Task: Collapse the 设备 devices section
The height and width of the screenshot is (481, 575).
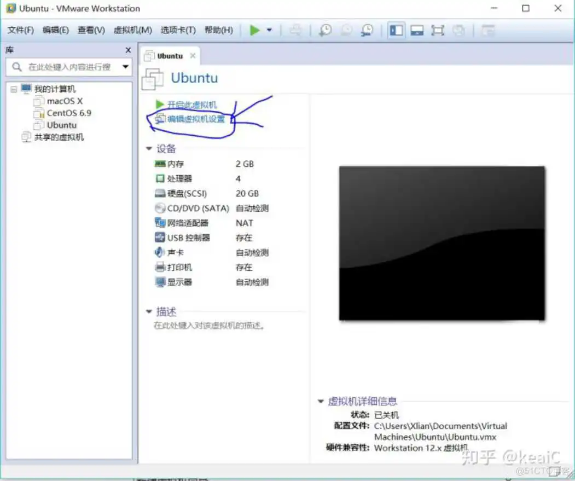Action: click(149, 148)
